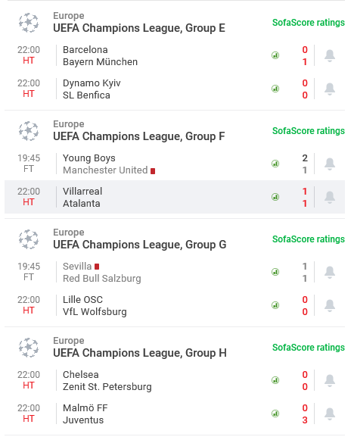Click ratings icon for Barcelona match

(x=275, y=55)
